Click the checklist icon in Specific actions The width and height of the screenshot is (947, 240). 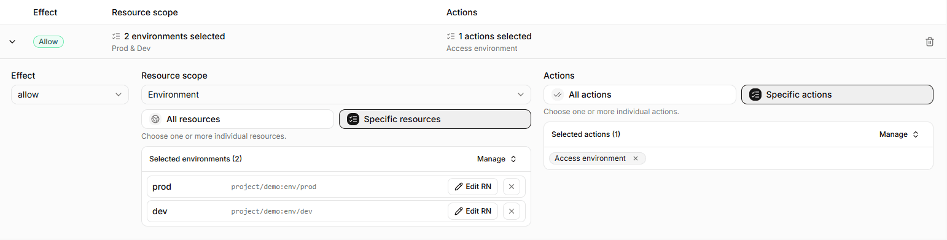click(x=755, y=95)
